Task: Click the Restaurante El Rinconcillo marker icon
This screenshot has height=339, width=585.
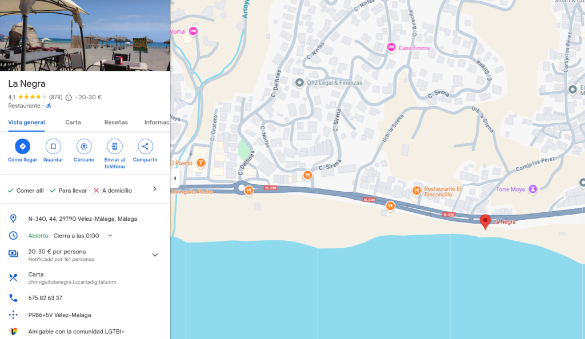Action: click(x=416, y=191)
